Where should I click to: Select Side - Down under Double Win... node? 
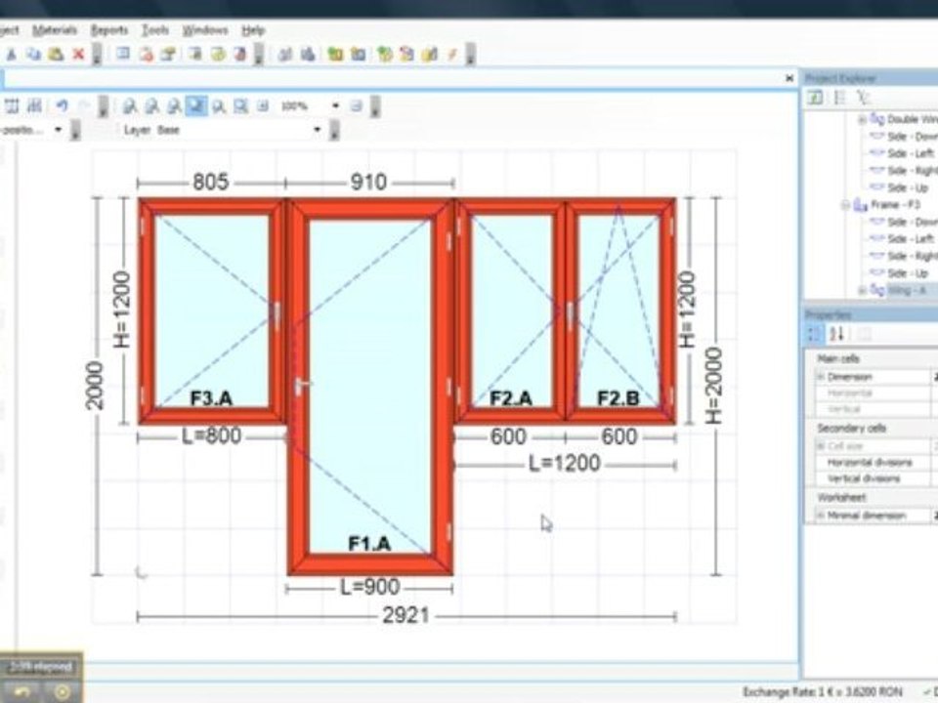coord(913,137)
